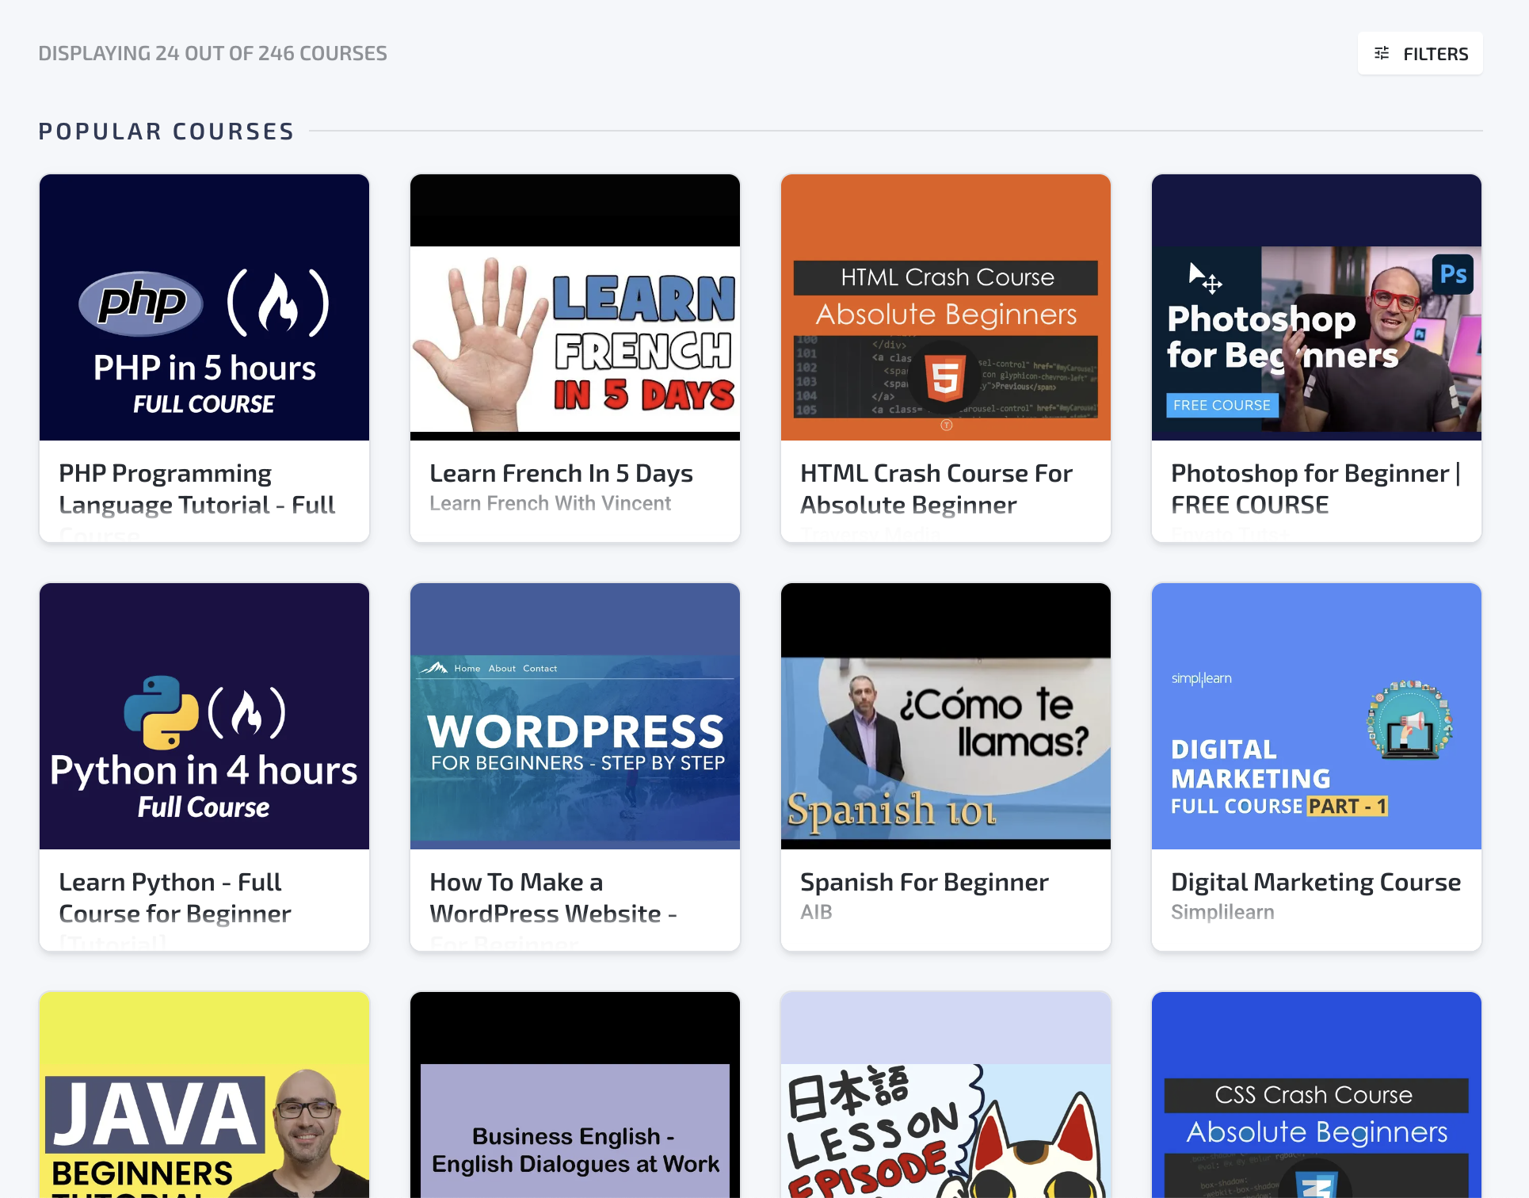
Task: Click the Photoshop for Beginner FREE COURSE title
Action: 1315,489
